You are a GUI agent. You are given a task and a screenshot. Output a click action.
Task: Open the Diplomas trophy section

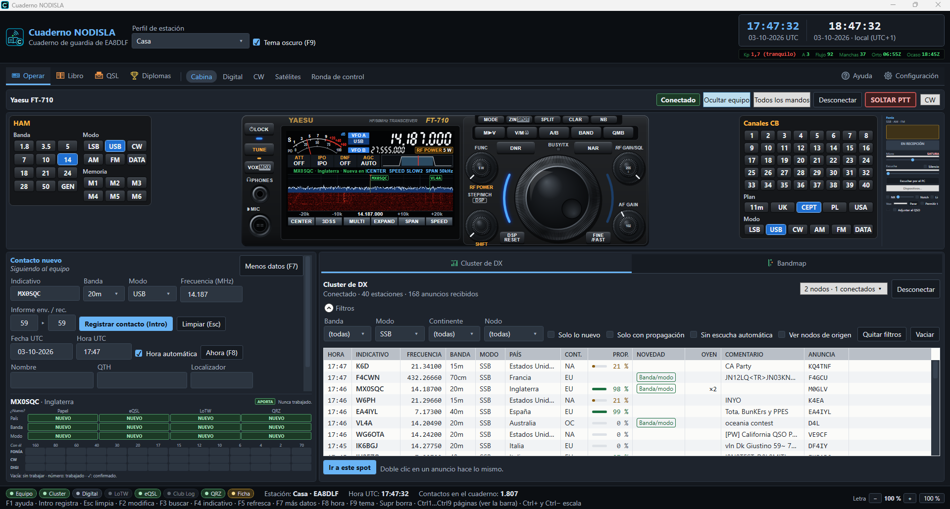pyautogui.click(x=150, y=76)
